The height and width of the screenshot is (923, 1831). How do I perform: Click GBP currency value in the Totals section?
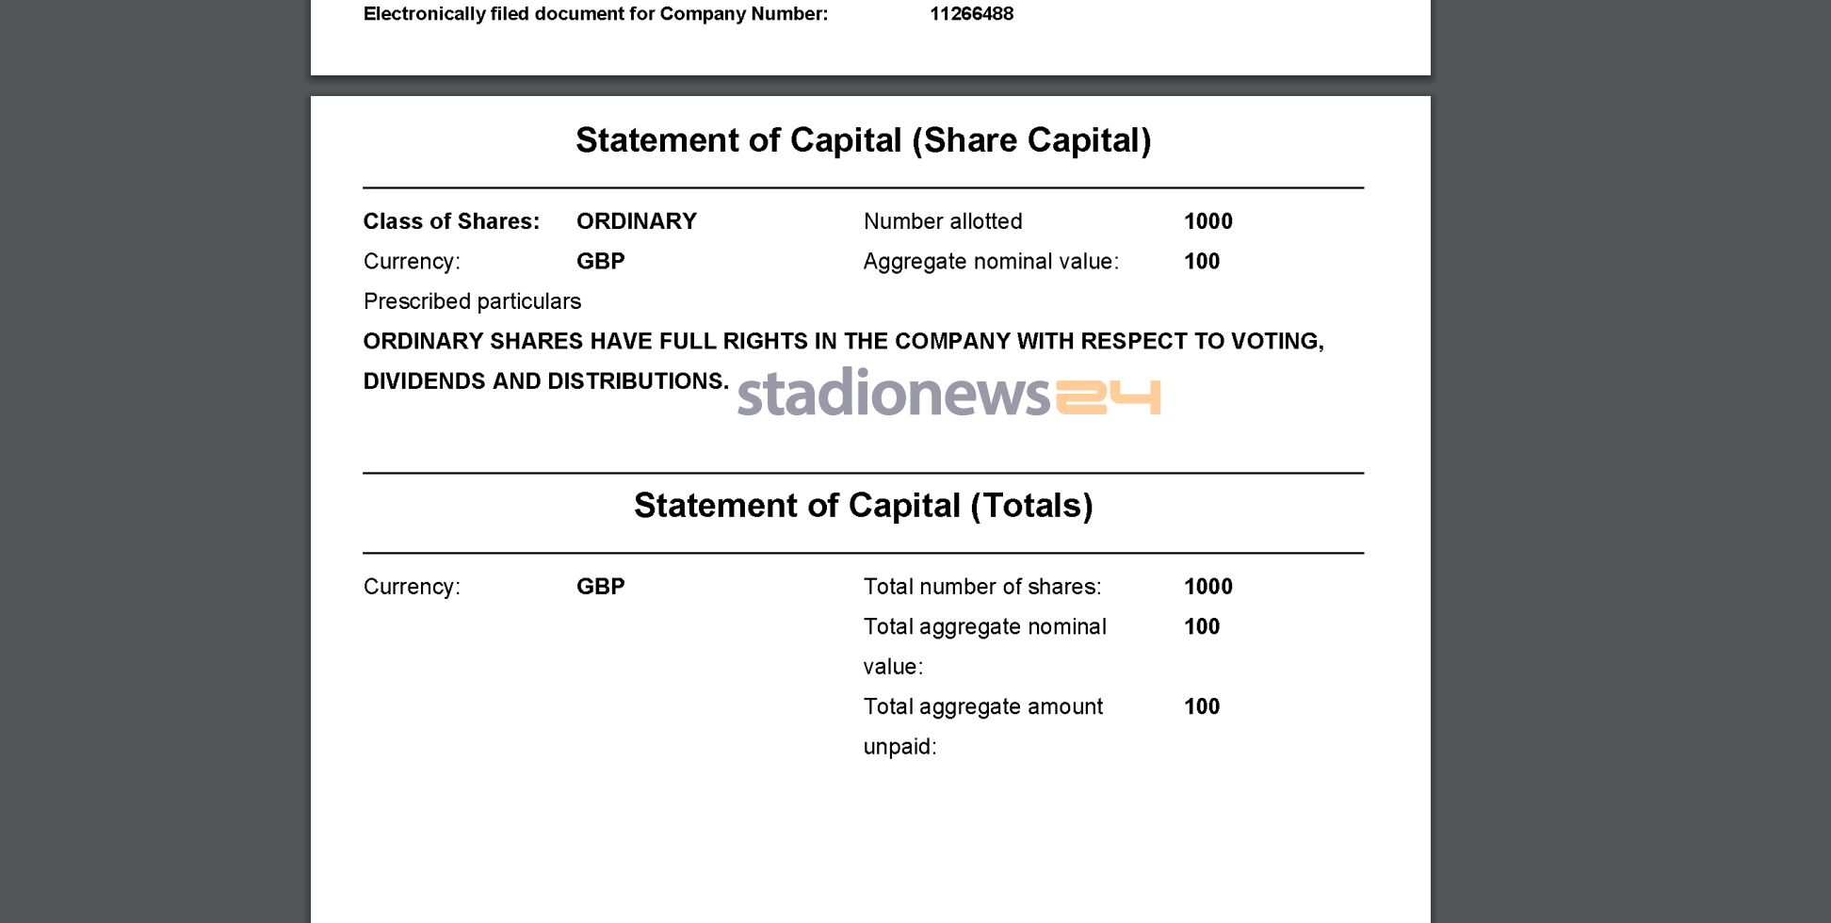tap(600, 587)
